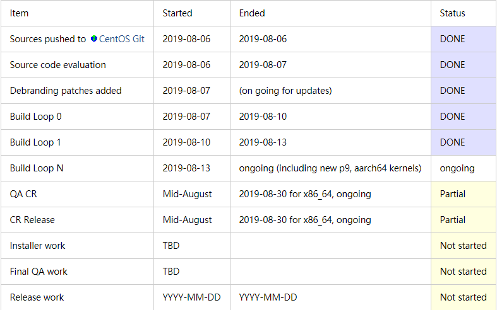
Task: Click the Debranding patches added cell
Action: click(x=77, y=91)
